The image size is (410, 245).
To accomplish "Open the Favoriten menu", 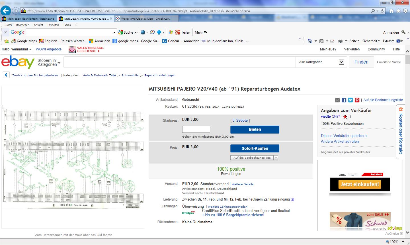I will tap(53, 25).
